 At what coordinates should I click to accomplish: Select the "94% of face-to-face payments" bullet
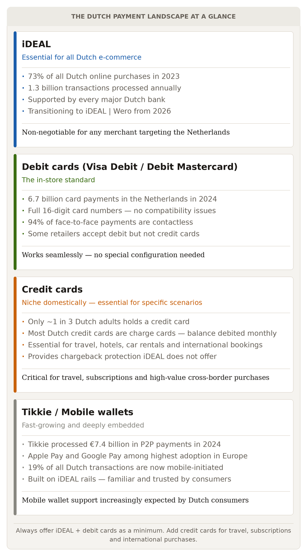[110, 222]
